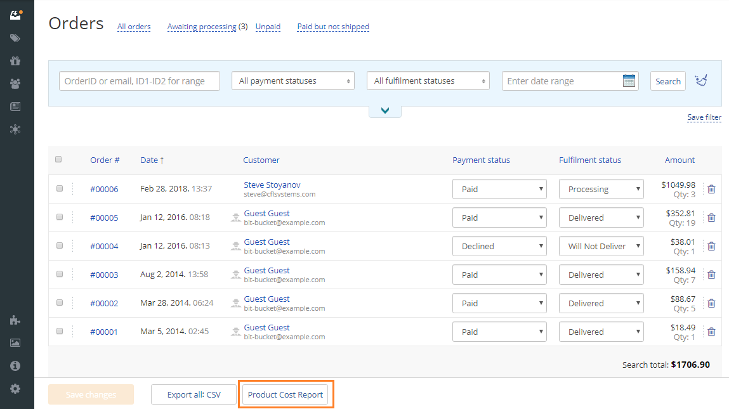Open the tag-shaped Catalog icon in sidebar
This screenshot has width=729, height=409.
point(15,38)
